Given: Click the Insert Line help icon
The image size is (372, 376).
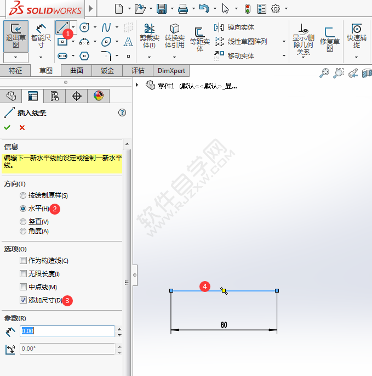Looking at the screenshot, I should (122, 113).
